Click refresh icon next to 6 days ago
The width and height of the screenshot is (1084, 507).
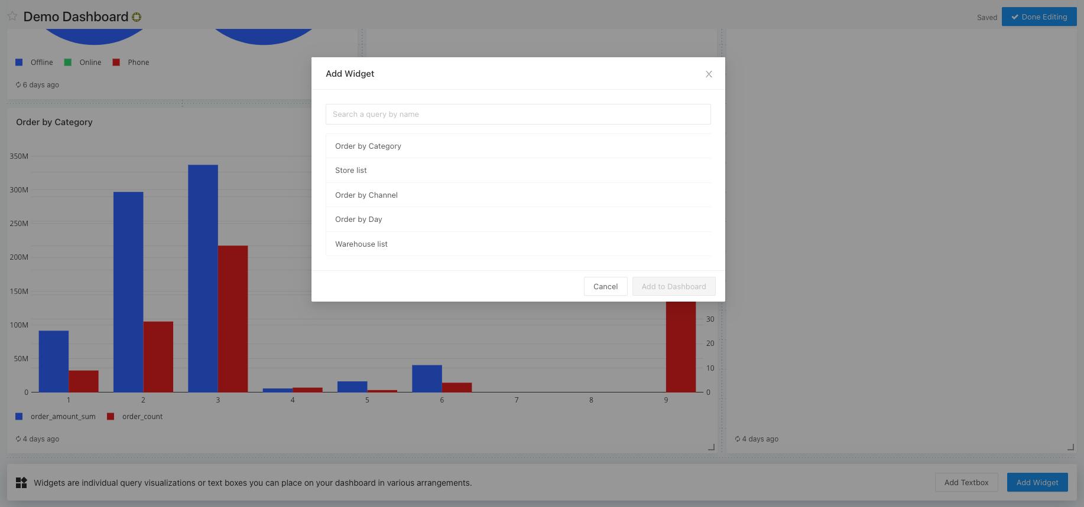(x=18, y=85)
